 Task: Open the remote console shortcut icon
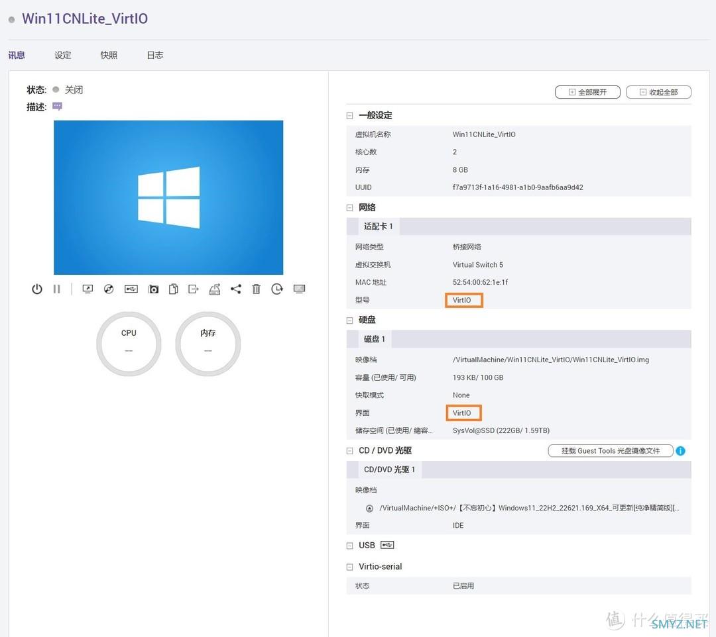coord(88,289)
